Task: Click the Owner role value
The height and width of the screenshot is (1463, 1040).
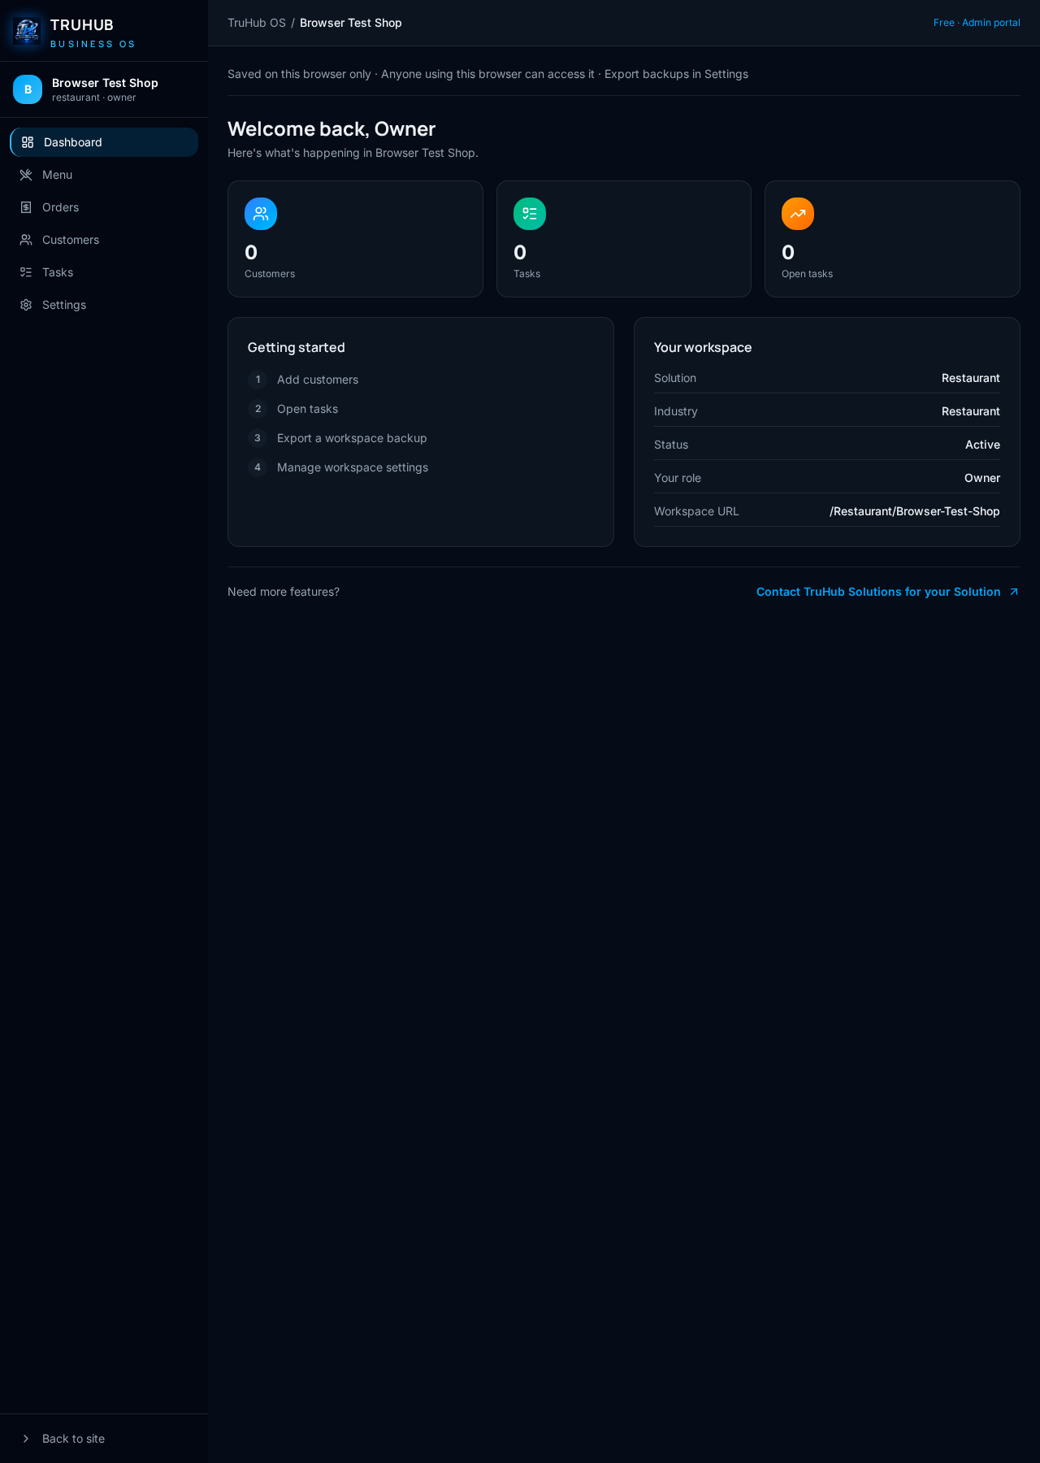Action: [x=982, y=478]
